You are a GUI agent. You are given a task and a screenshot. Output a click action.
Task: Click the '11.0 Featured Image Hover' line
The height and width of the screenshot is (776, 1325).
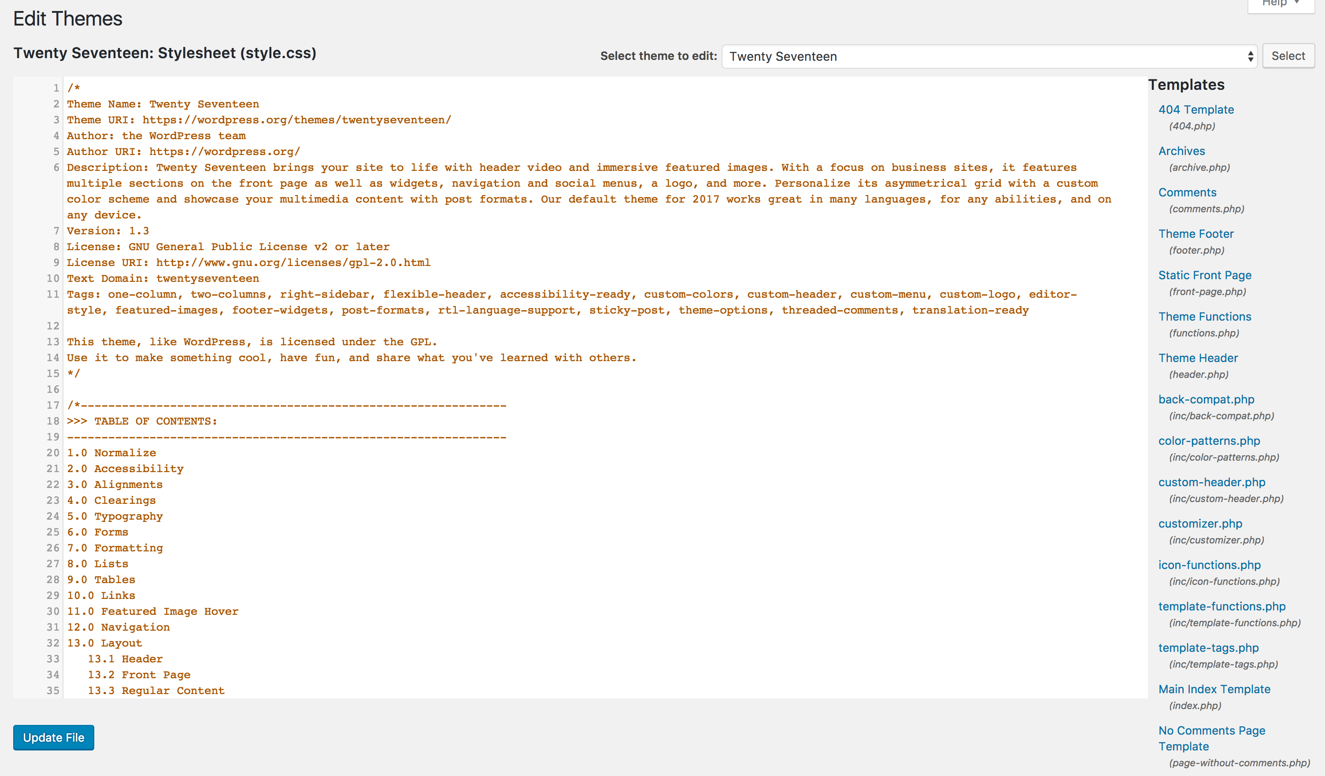152,611
